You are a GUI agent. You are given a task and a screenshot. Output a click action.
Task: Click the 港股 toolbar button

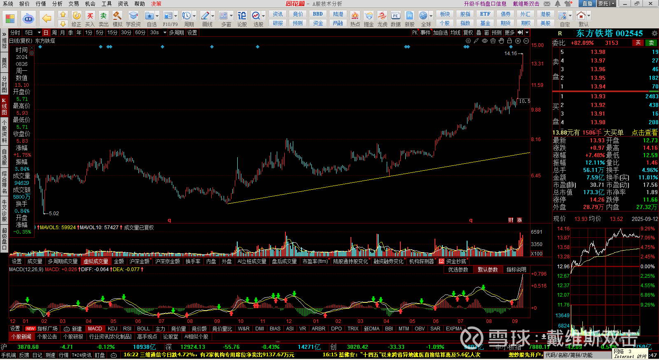tap(545, 14)
